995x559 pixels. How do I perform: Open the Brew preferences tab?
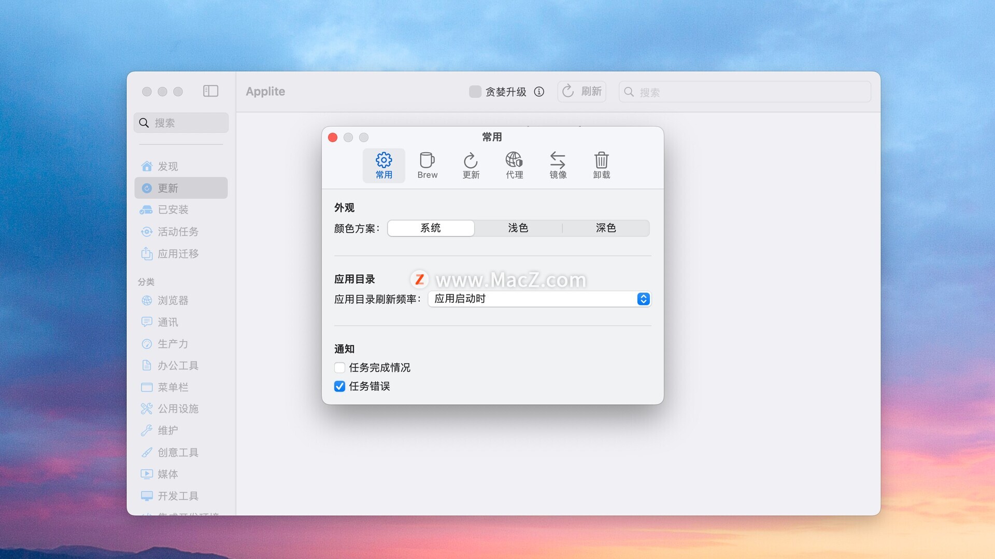pyautogui.click(x=427, y=165)
